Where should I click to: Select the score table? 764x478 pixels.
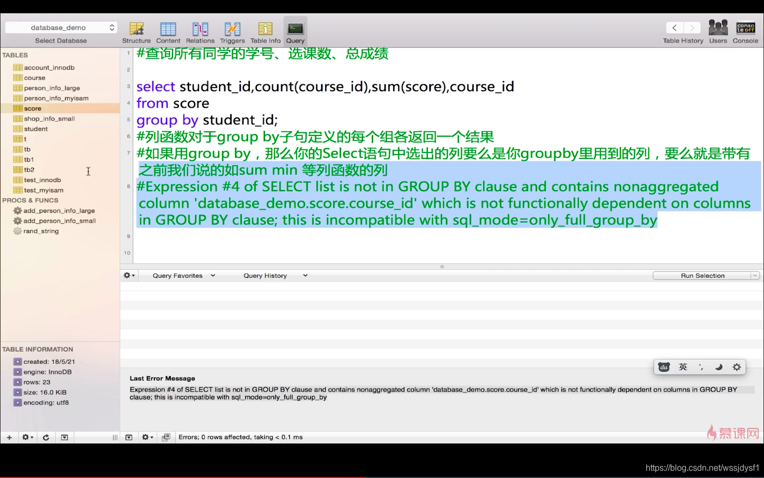coord(60,108)
